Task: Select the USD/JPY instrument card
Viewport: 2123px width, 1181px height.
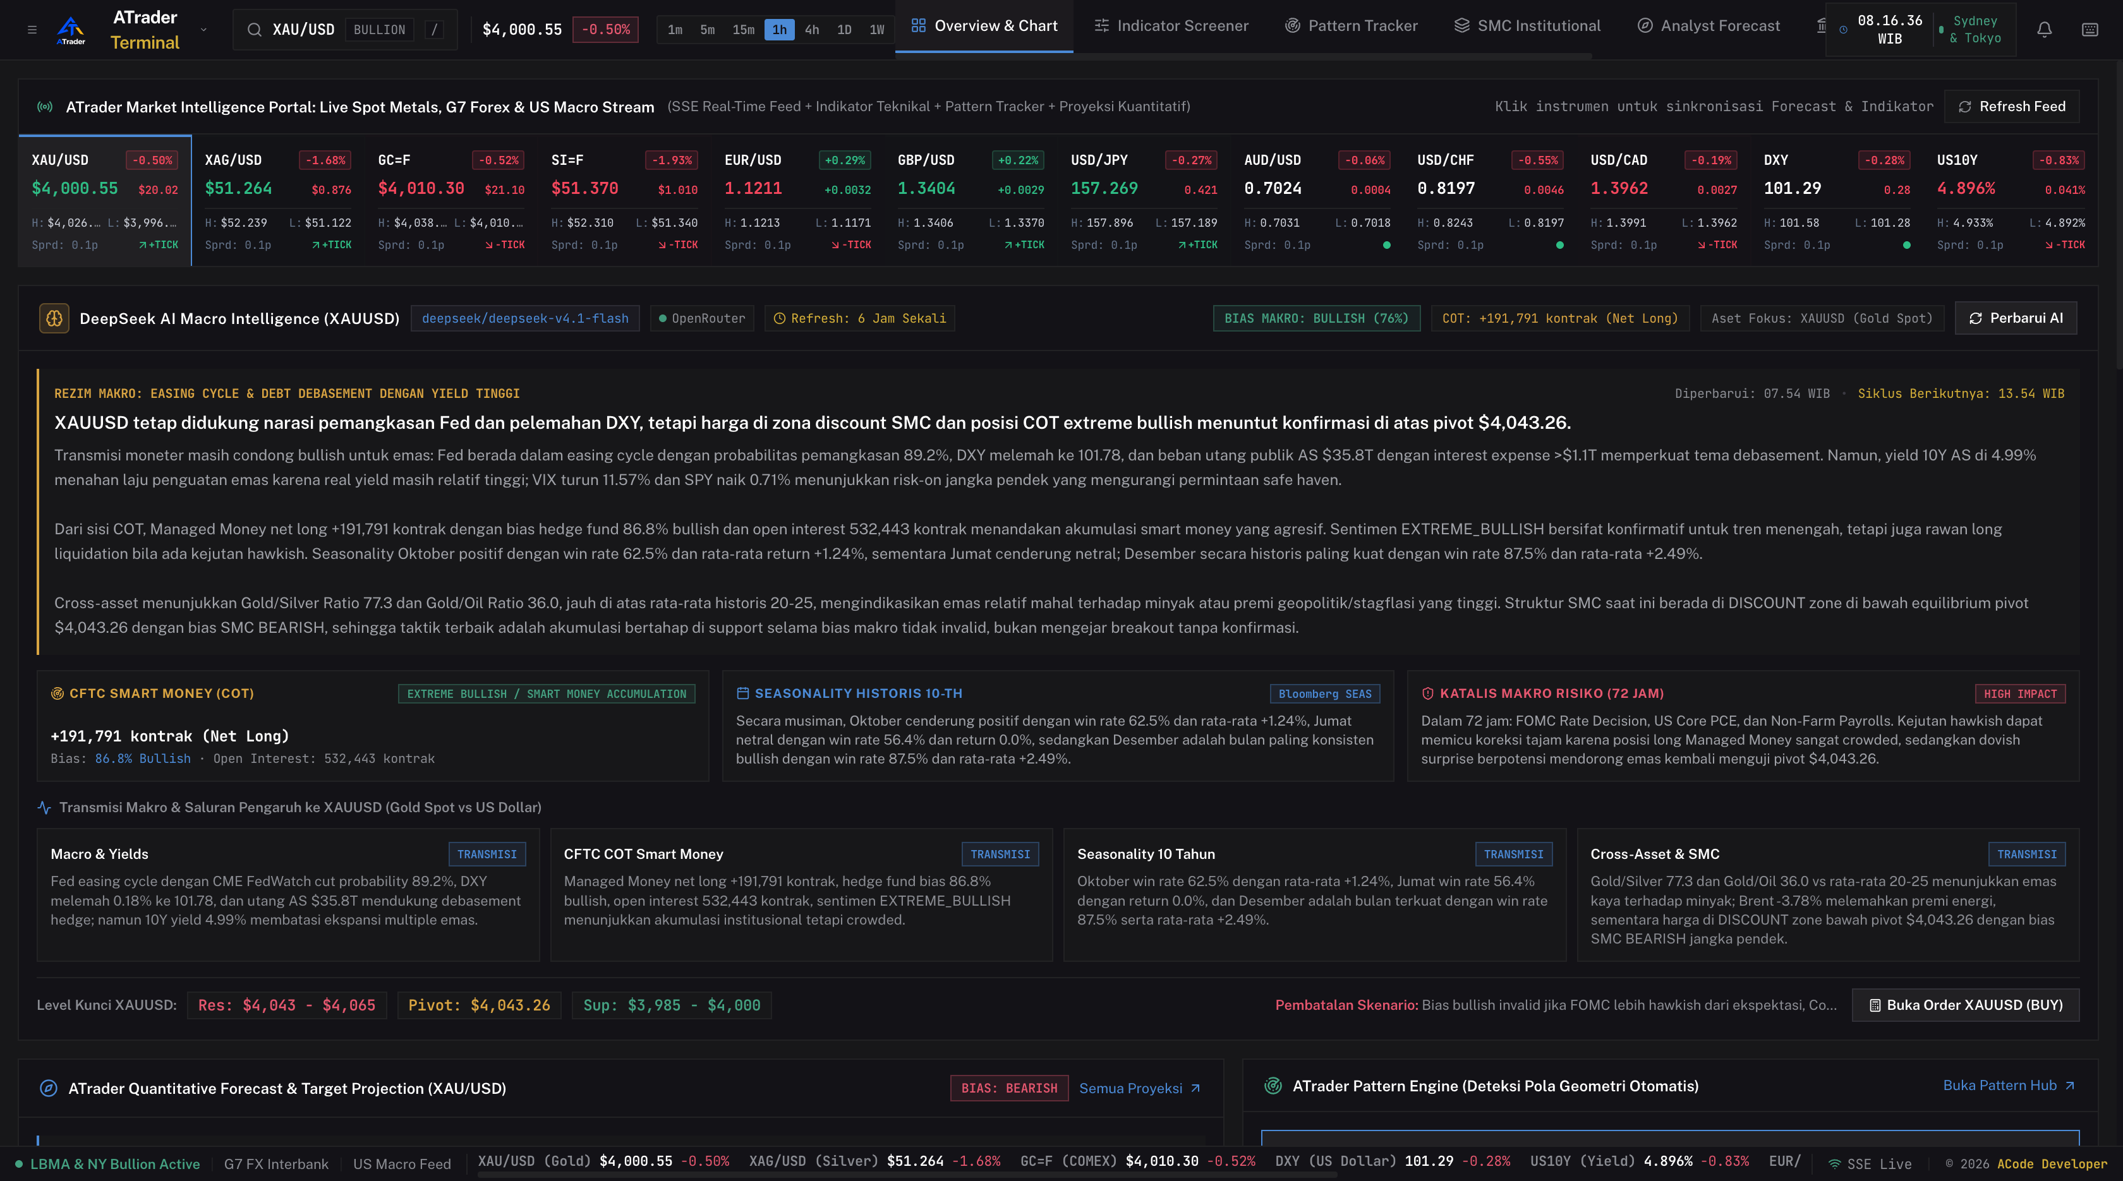Action: coord(1144,201)
